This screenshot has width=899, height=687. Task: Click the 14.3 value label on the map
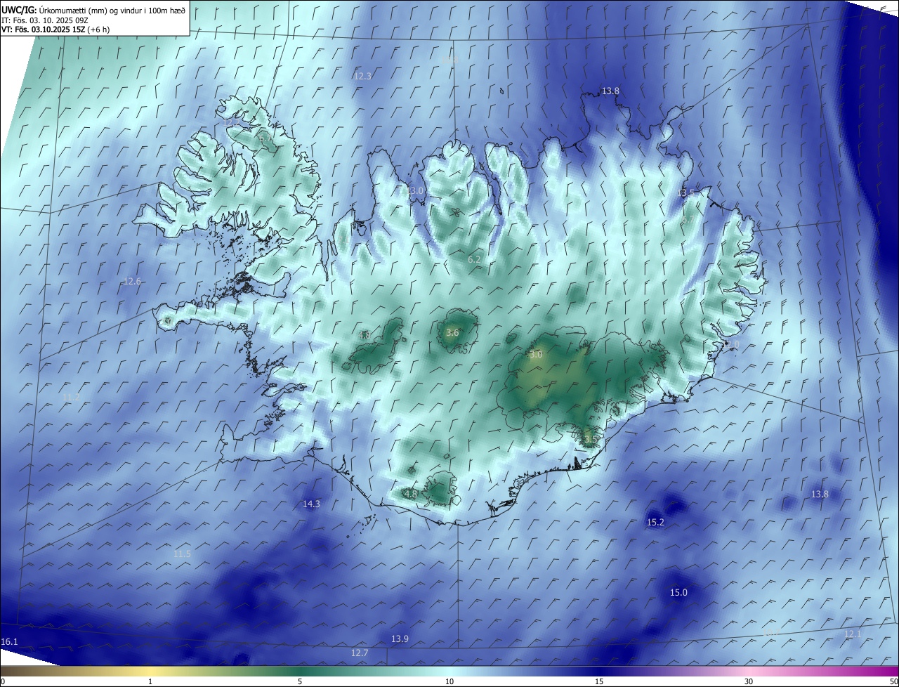[x=311, y=504]
